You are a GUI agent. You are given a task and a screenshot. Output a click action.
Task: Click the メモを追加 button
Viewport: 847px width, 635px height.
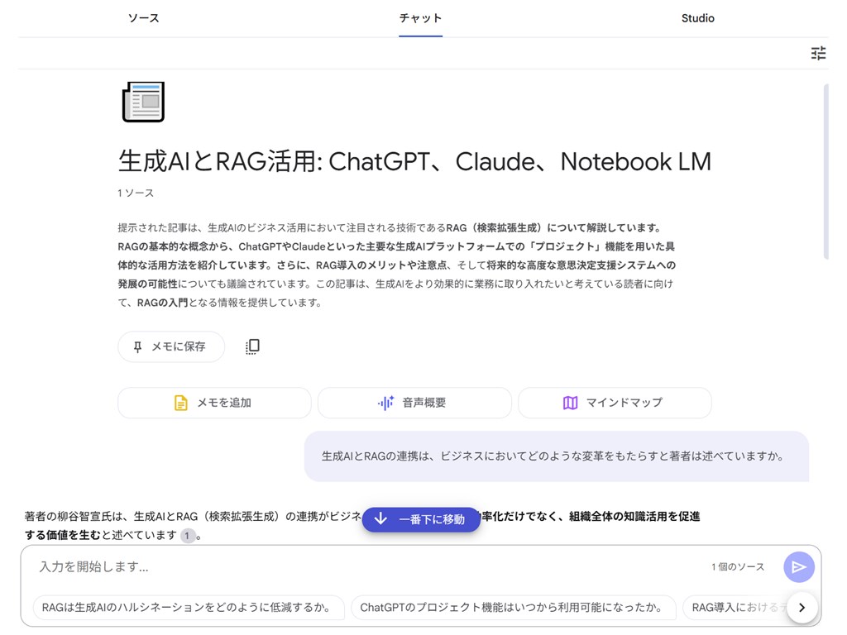[214, 403]
